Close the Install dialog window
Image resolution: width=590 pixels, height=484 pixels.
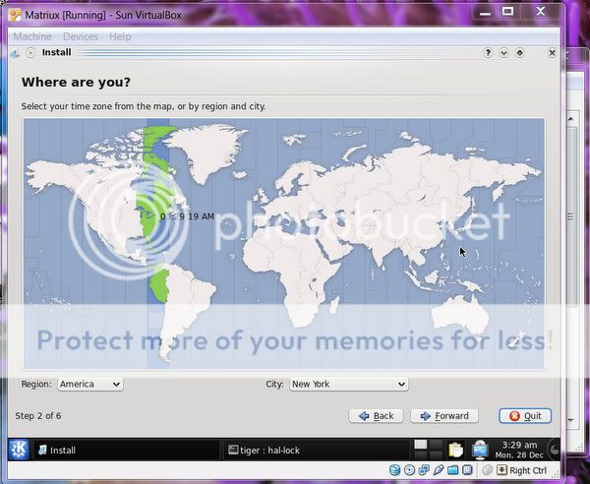click(x=552, y=53)
